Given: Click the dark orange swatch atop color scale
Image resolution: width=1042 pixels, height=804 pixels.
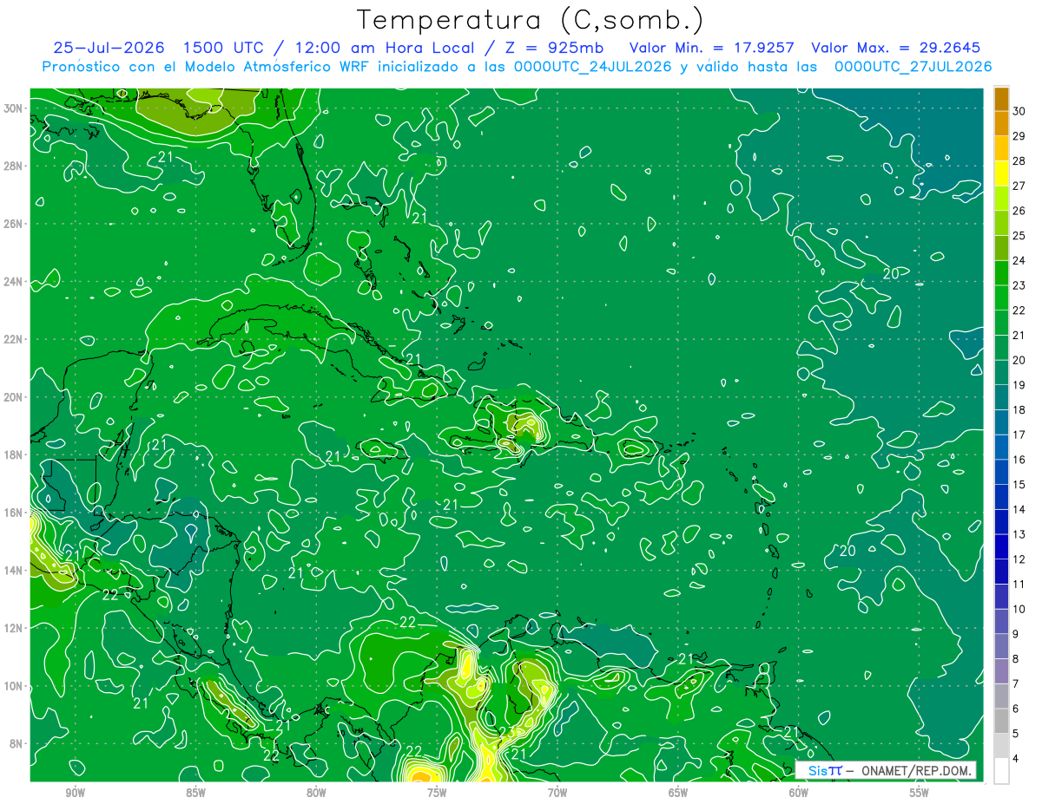Looking at the screenshot, I should (x=1001, y=98).
